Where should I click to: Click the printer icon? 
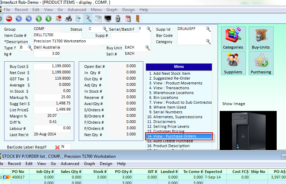pos(68,19)
